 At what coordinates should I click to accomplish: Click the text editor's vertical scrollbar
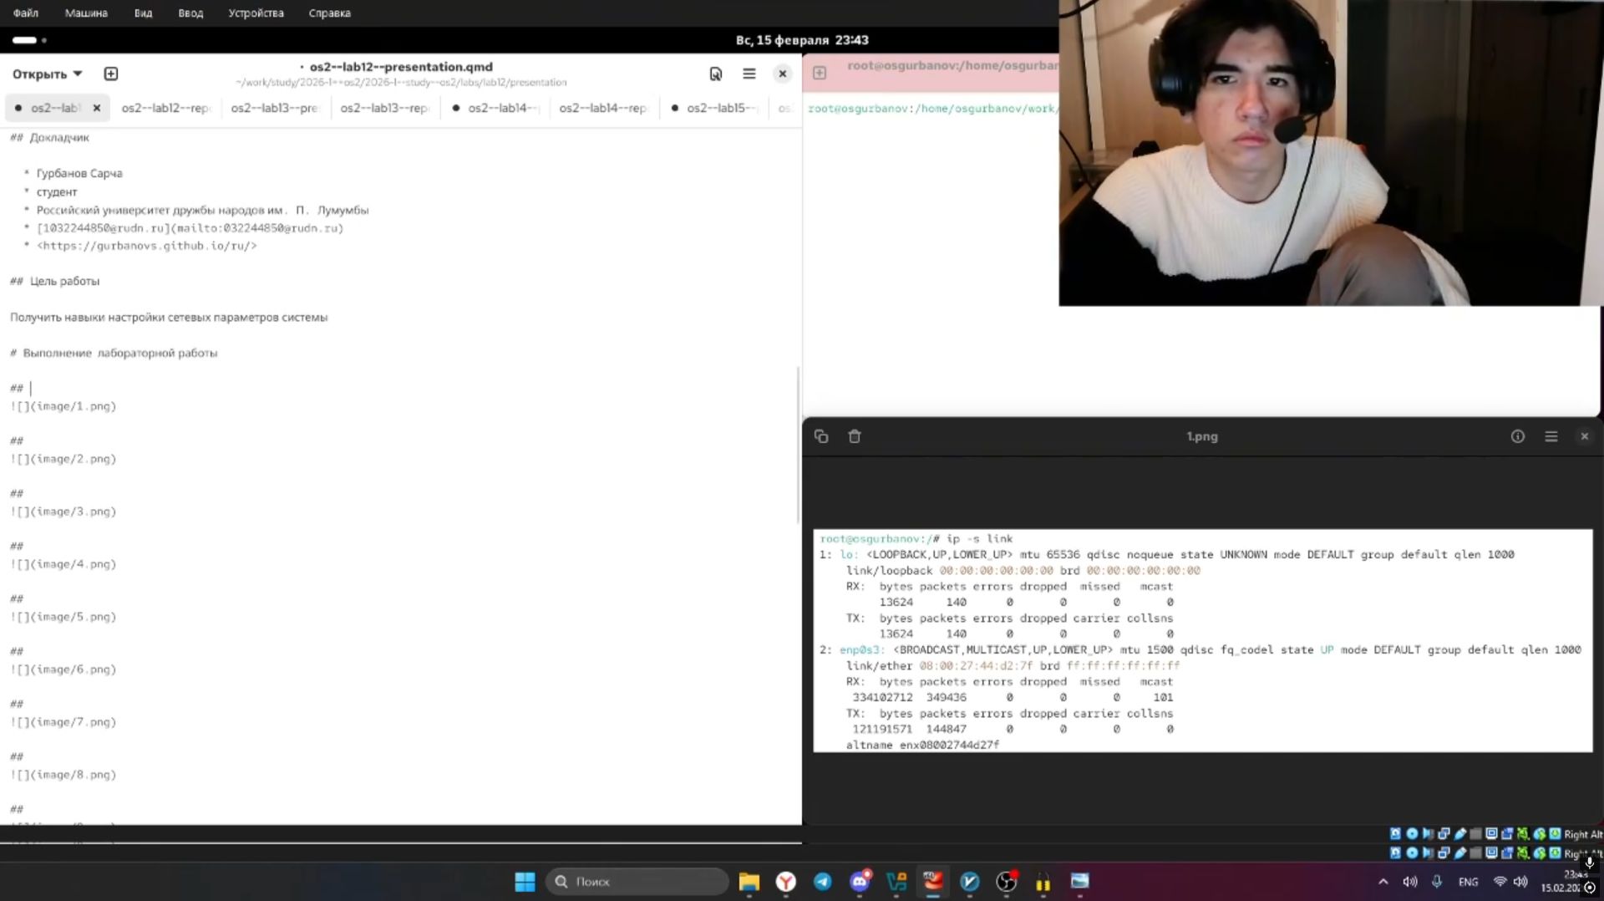tap(798, 445)
